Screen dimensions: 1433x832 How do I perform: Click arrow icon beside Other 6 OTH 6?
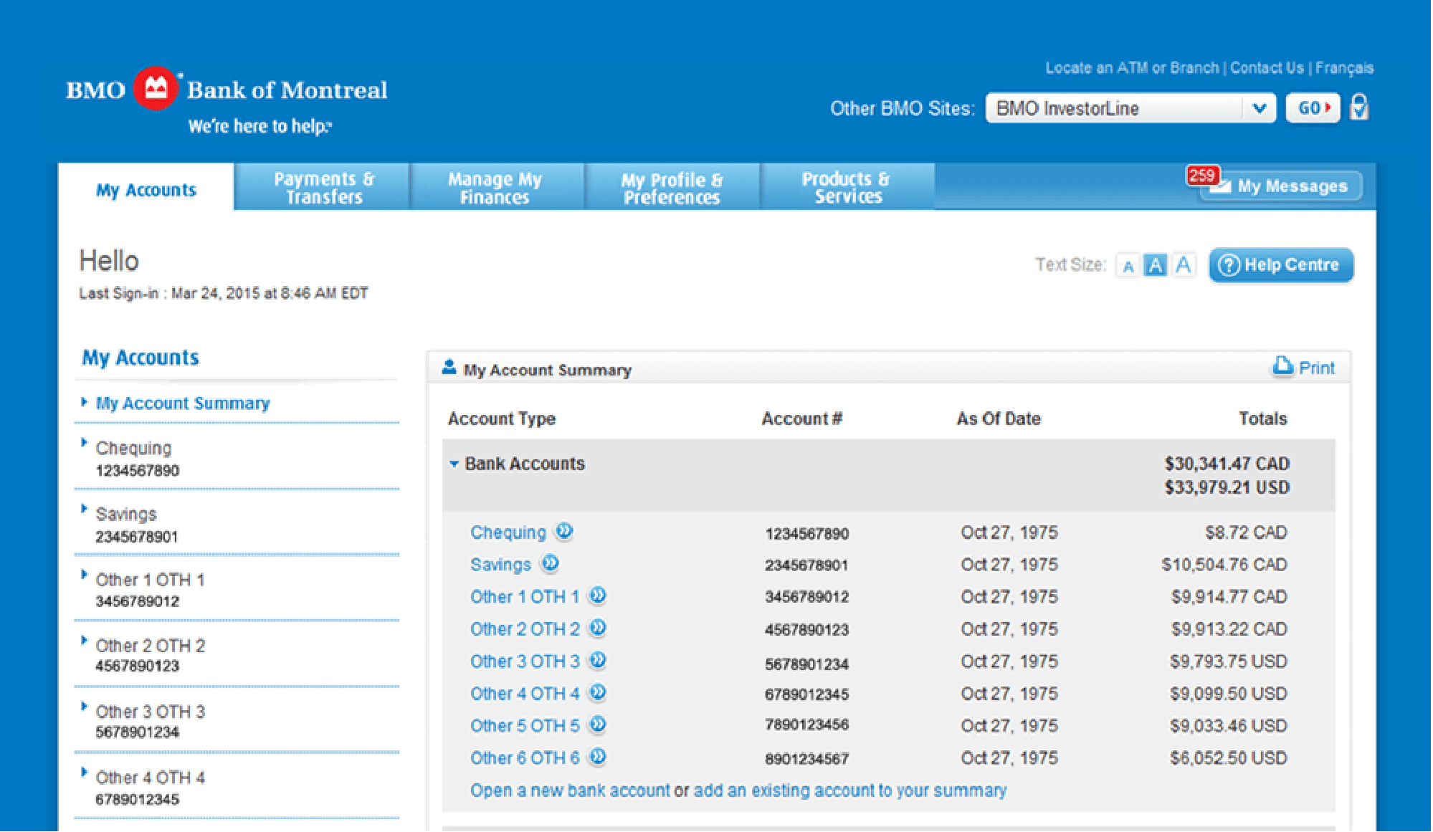598,757
